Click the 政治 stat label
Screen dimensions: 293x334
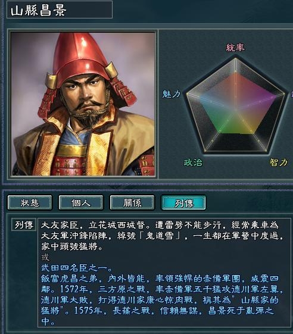pos(193,163)
